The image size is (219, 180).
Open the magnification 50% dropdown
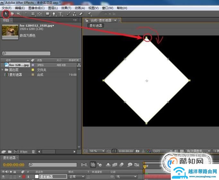(x=97, y=151)
